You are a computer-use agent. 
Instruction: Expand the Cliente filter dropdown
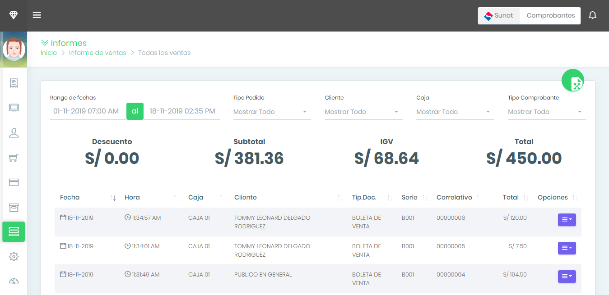tap(363, 112)
